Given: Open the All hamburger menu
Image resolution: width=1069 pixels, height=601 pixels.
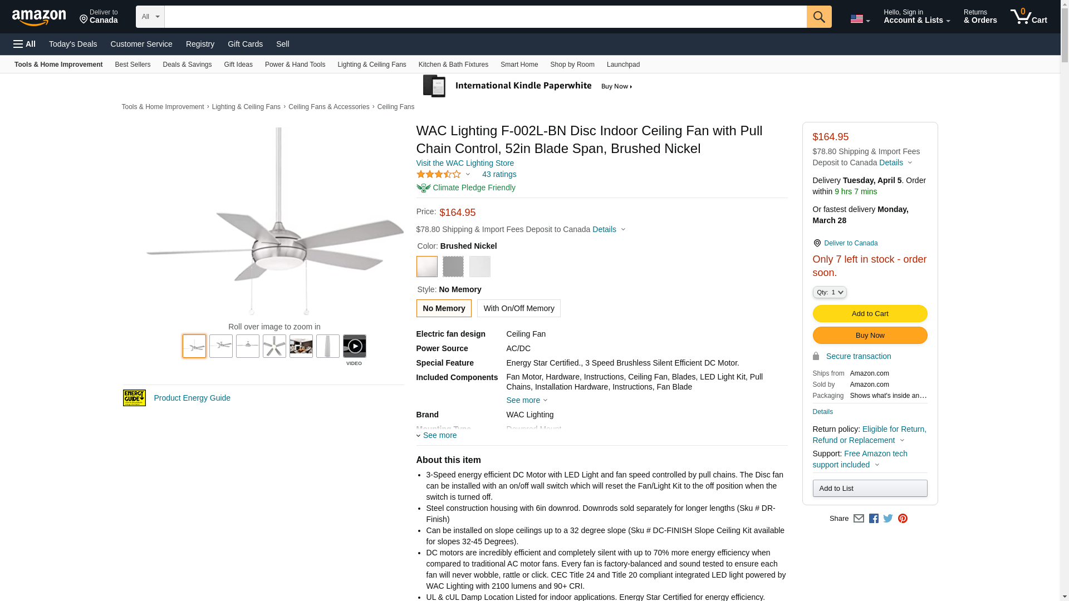Looking at the screenshot, I should point(24,44).
